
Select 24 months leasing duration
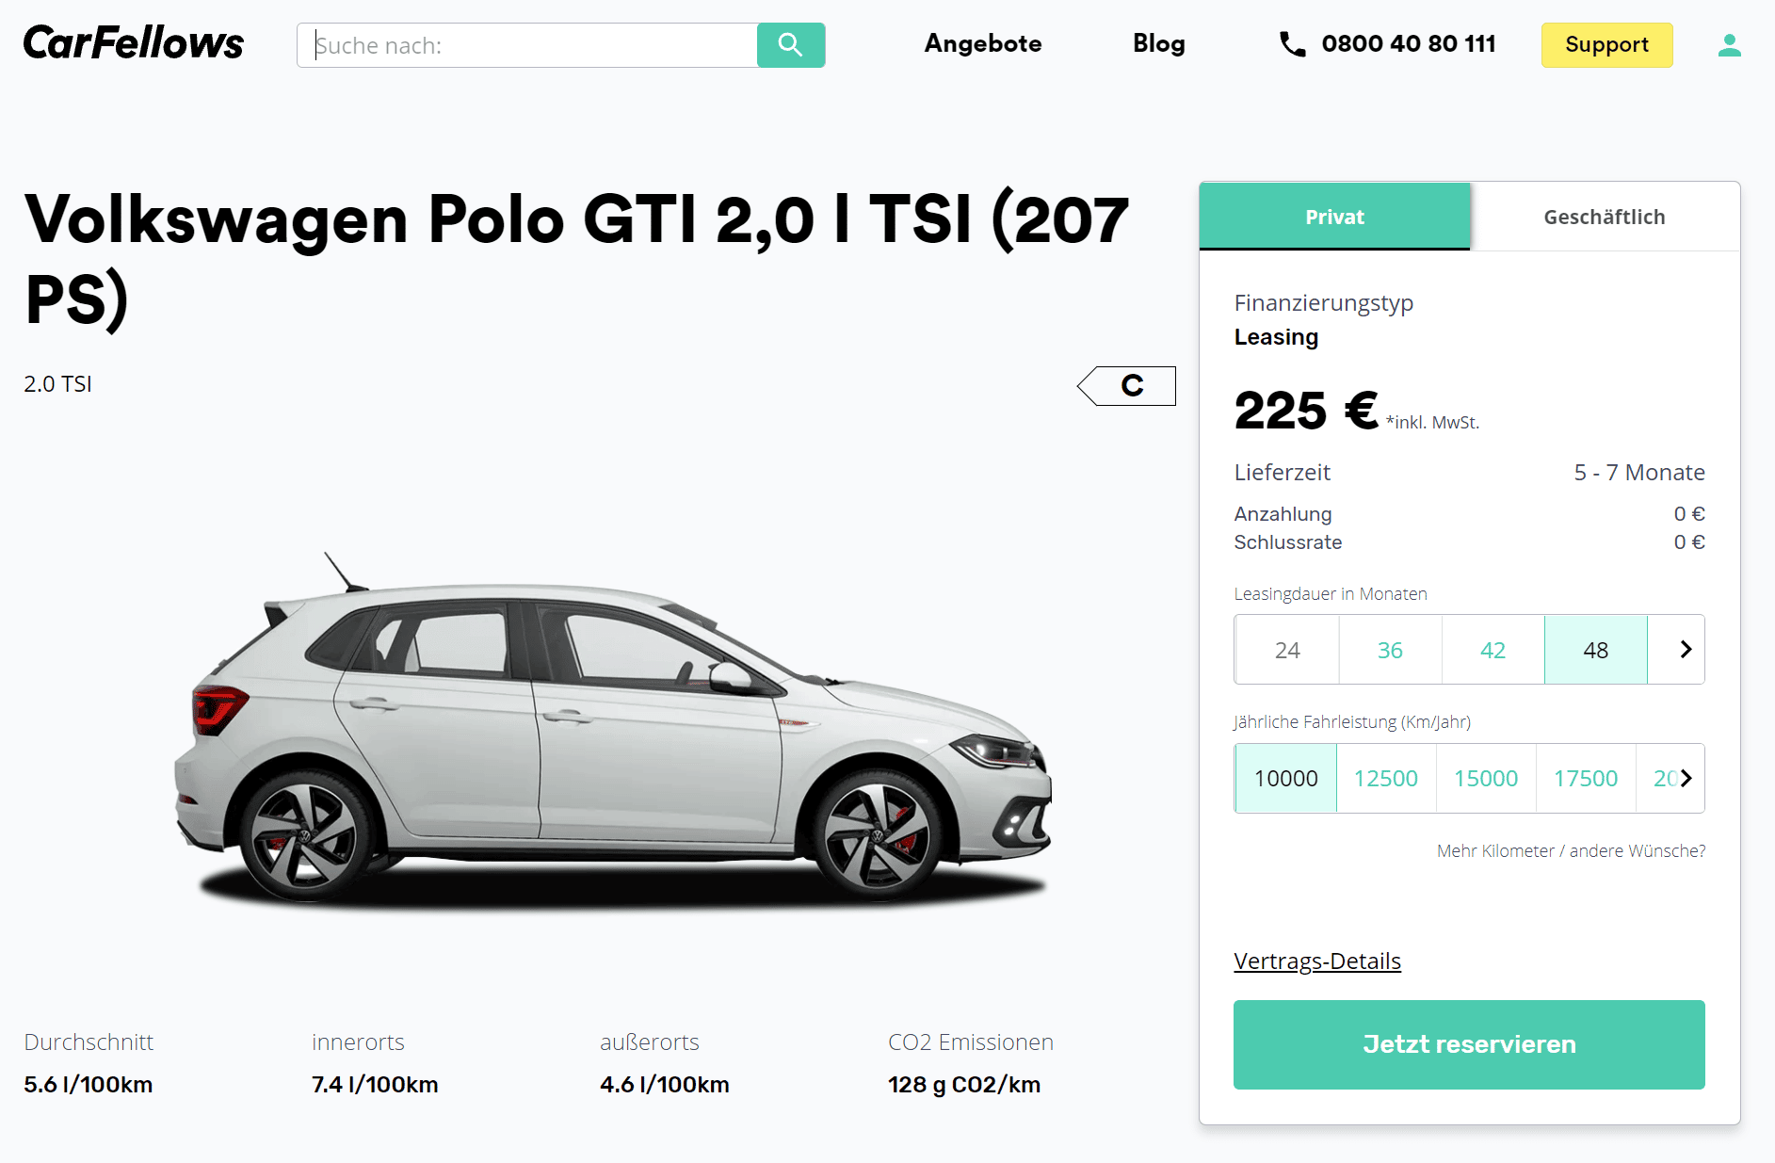[1287, 650]
